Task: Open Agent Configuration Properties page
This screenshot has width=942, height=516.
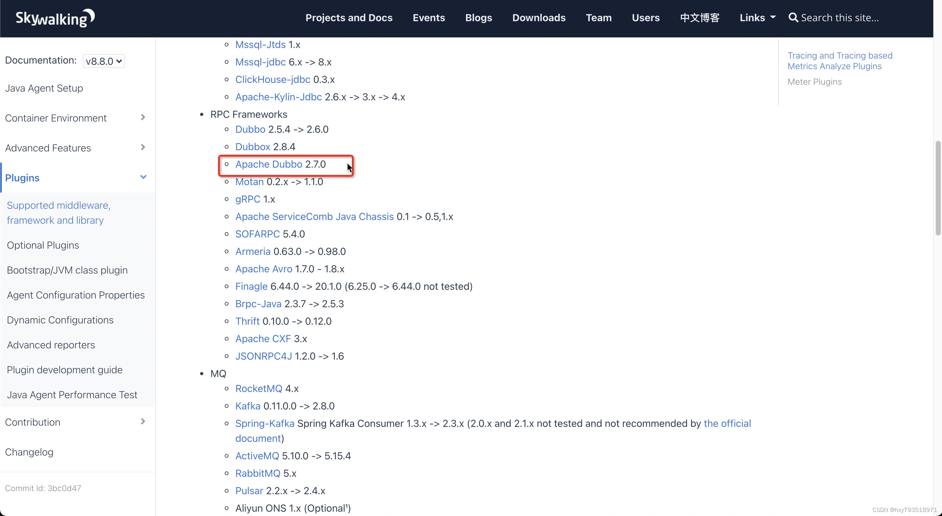Action: tap(76, 295)
